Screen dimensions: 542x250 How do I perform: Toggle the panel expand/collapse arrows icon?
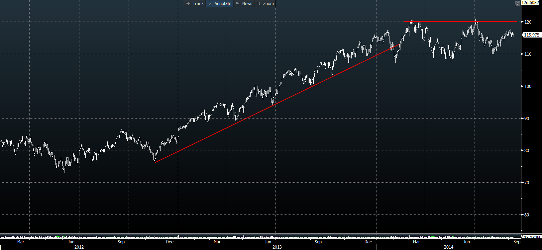click(517, 3)
